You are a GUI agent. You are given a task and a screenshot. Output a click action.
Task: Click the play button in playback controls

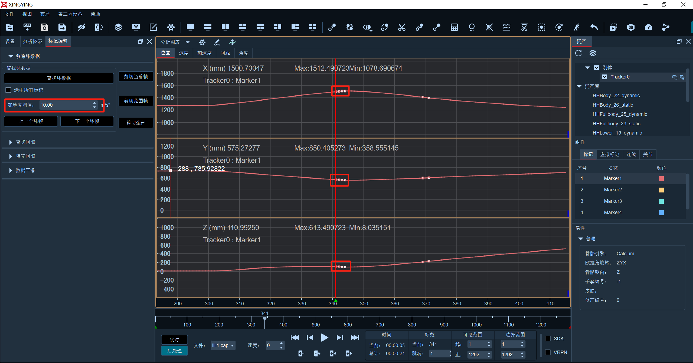pyautogui.click(x=324, y=338)
